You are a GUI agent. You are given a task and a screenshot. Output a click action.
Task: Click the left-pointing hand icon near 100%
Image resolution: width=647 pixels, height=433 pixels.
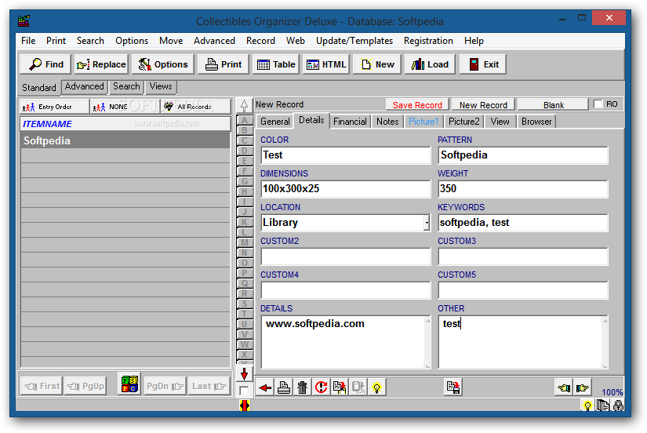564,388
